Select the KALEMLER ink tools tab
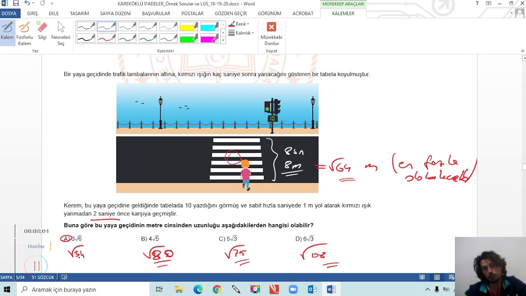Viewport: 526px width, 296px height. pyautogui.click(x=343, y=14)
